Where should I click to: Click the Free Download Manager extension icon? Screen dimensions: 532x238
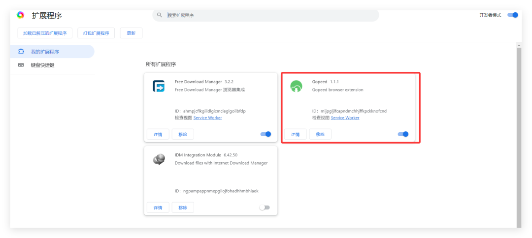pyautogui.click(x=159, y=87)
